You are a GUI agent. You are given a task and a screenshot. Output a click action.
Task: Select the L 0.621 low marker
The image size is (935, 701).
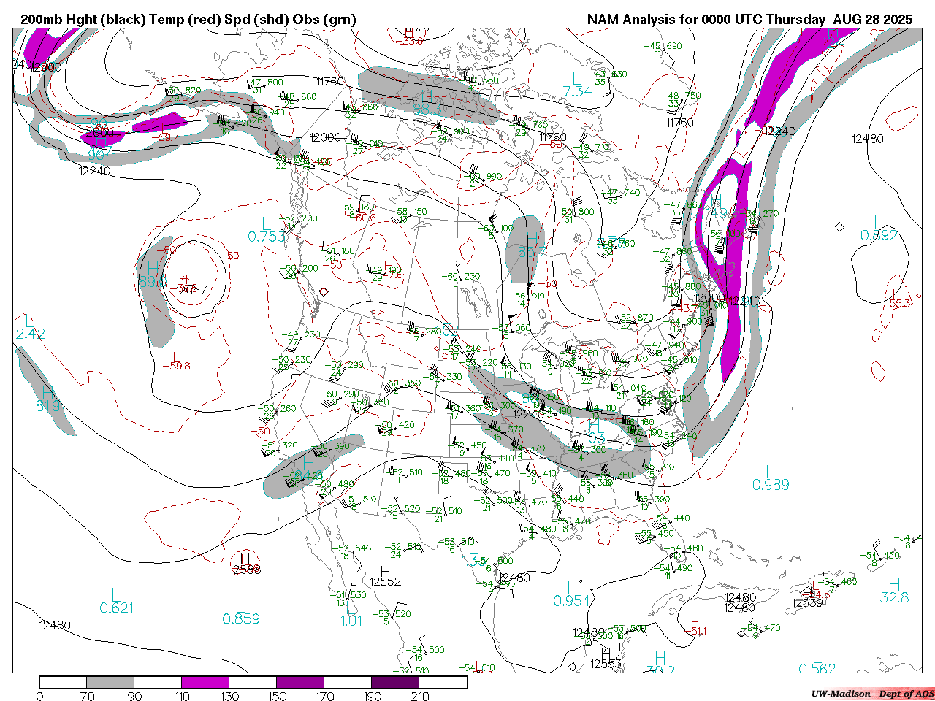pos(116,600)
